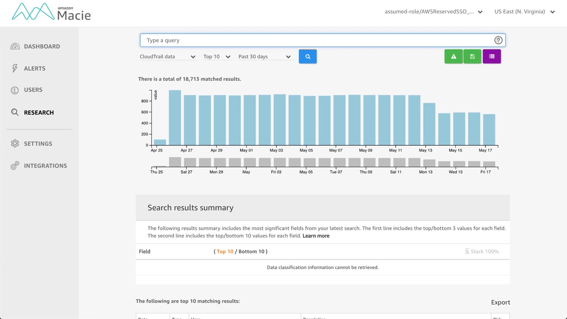
Task: Open the Learn more link
Action: point(316,236)
